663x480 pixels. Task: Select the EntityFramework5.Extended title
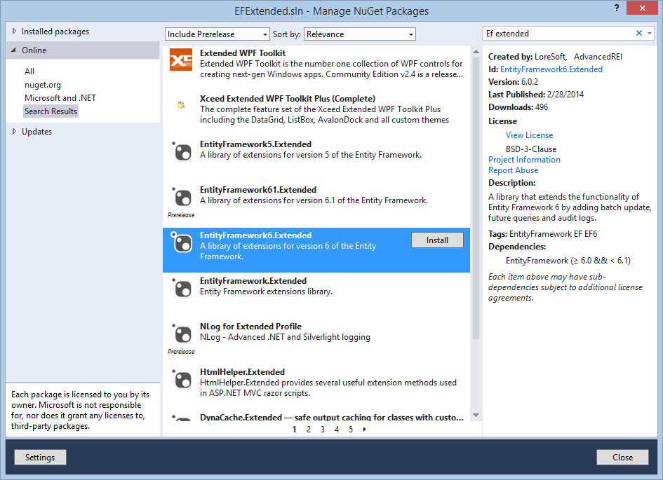(255, 144)
